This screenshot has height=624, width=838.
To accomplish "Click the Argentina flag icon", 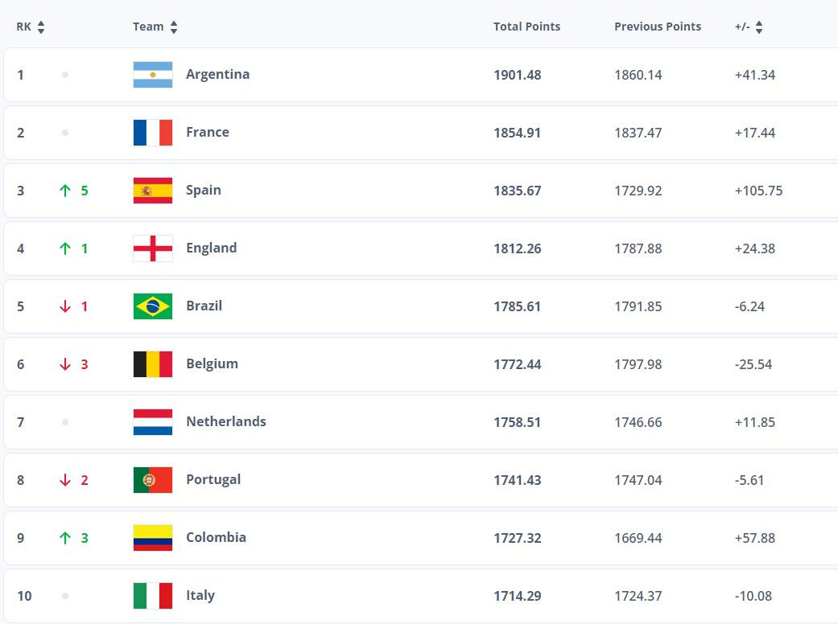I will point(152,74).
